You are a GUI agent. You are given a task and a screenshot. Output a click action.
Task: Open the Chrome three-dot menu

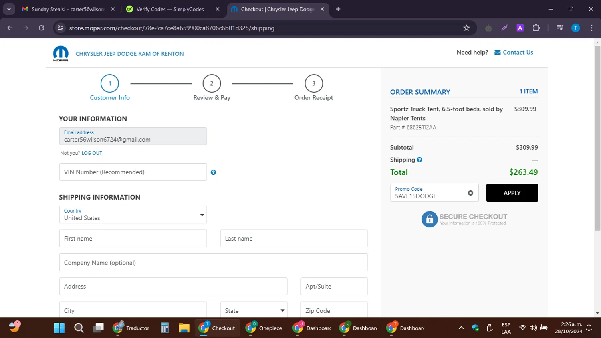click(x=591, y=28)
